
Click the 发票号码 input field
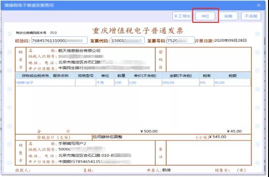point(180,41)
